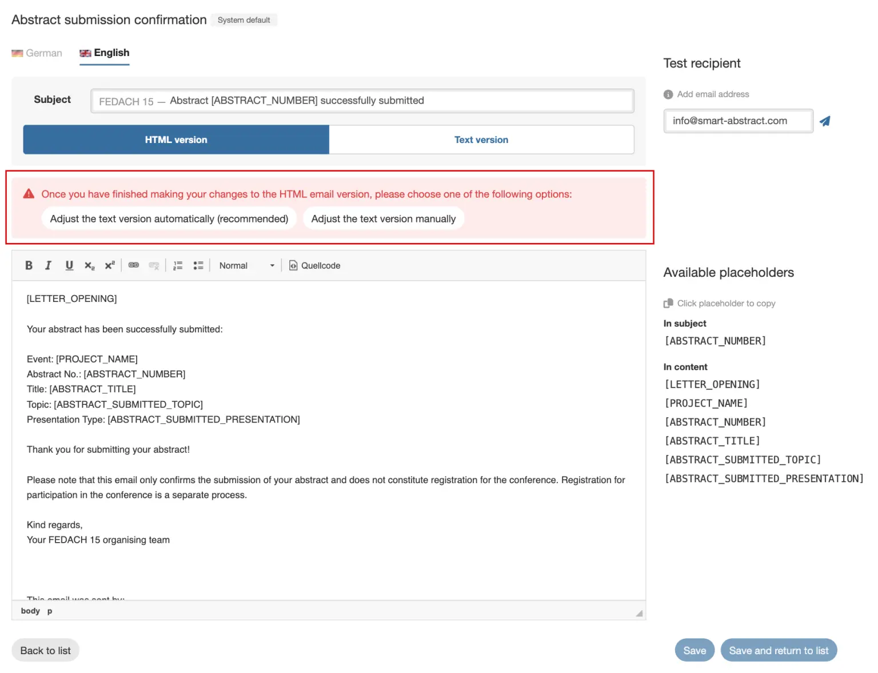878x673 pixels.
Task: Click the red warning triangle icon
Action: (29, 194)
